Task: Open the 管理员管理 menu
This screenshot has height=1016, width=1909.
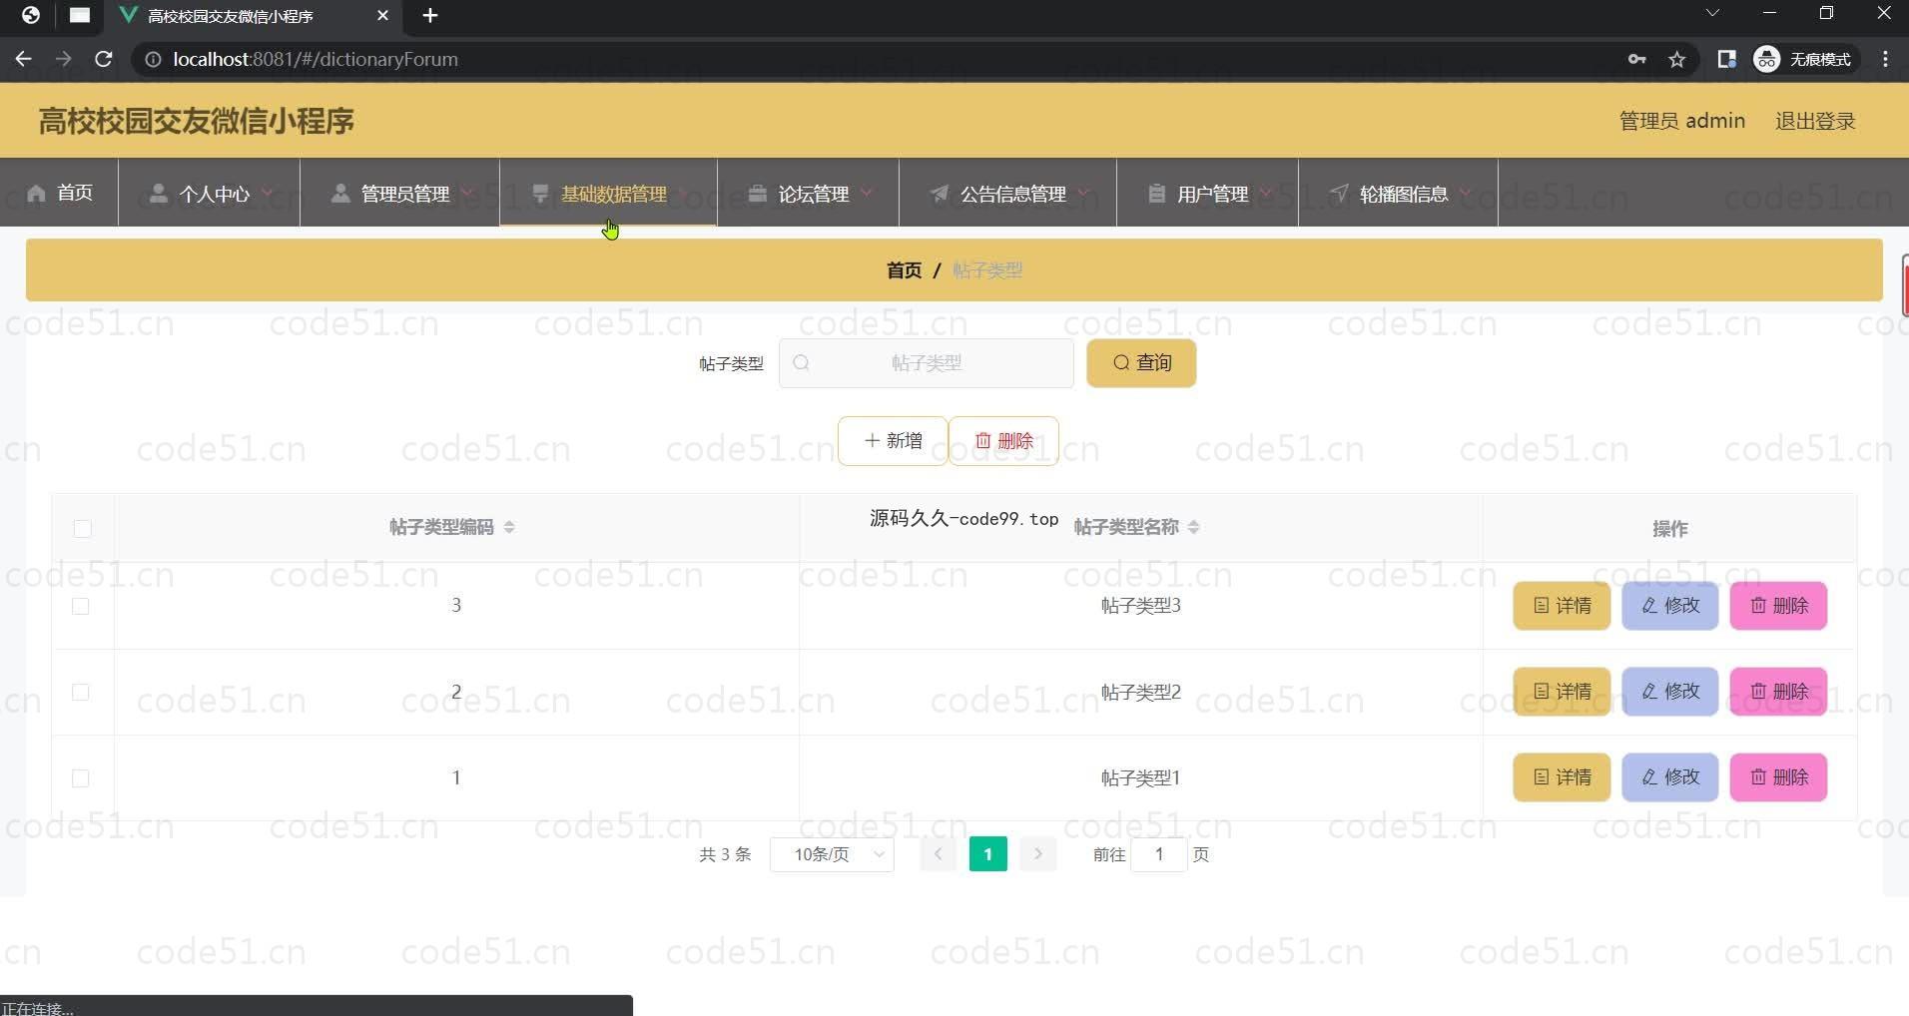Action: click(x=399, y=193)
